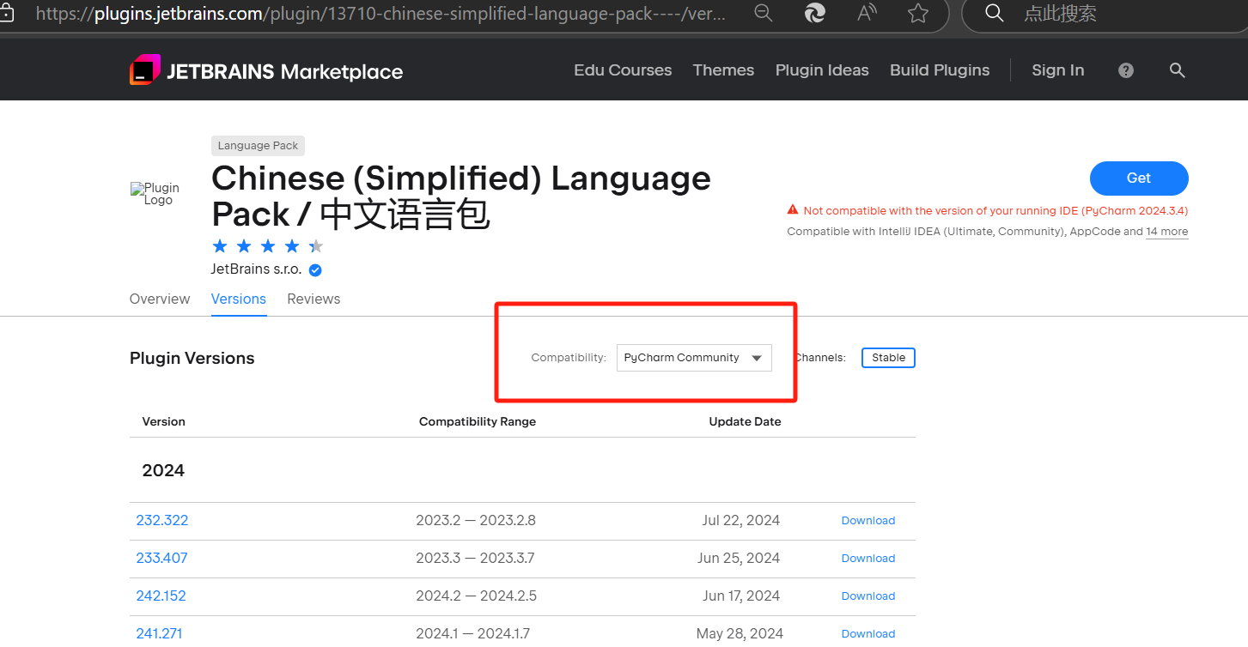Click the 'Jul 22, 2024' date cell

740,520
